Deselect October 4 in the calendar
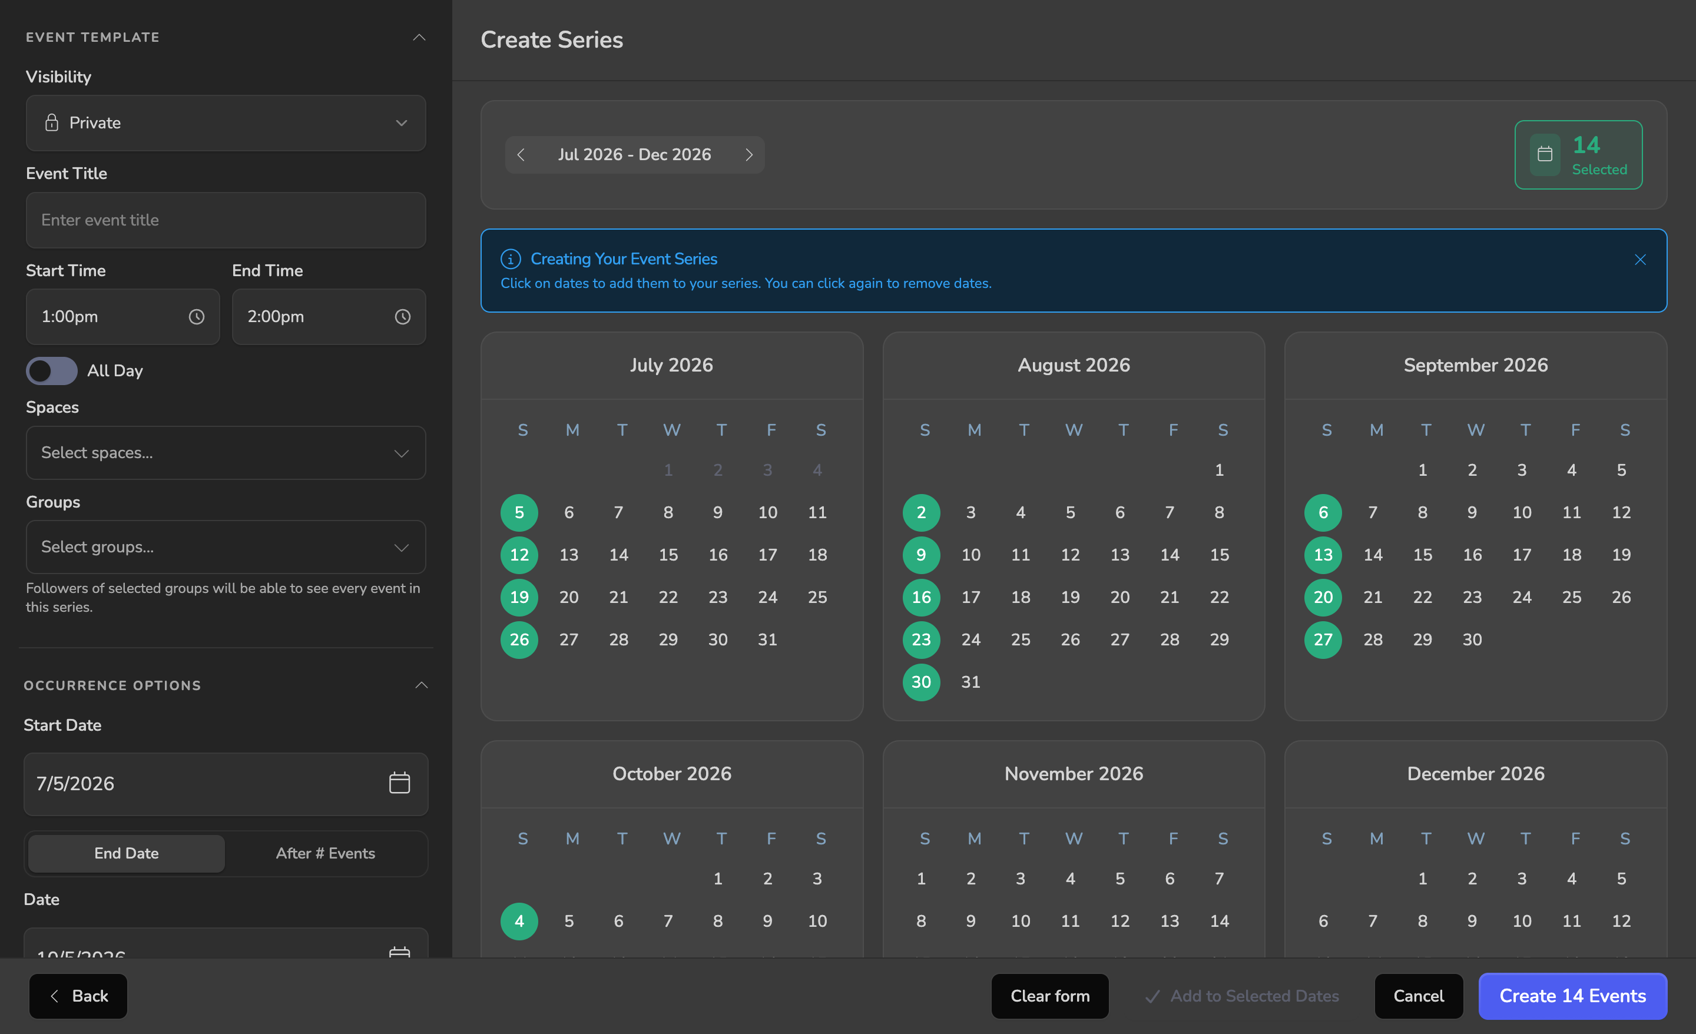 [x=519, y=921]
